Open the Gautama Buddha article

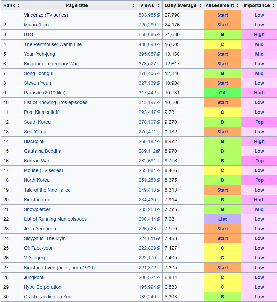point(43,151)
